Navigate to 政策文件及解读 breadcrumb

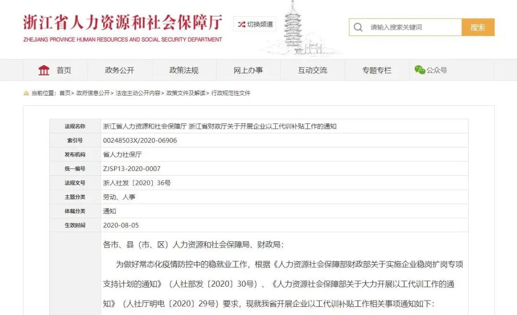pos(186,93)
